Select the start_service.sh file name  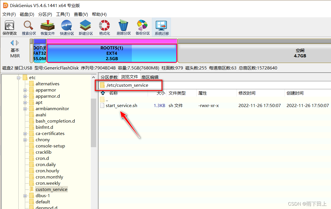pyautogui.click(x=121, y=106)
